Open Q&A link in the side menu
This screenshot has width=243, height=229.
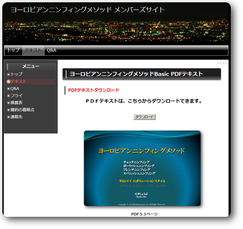(x=15, y=88)
